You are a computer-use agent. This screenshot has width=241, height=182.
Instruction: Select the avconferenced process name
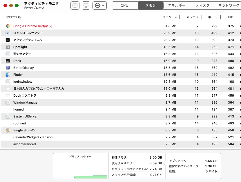(25, 144)
